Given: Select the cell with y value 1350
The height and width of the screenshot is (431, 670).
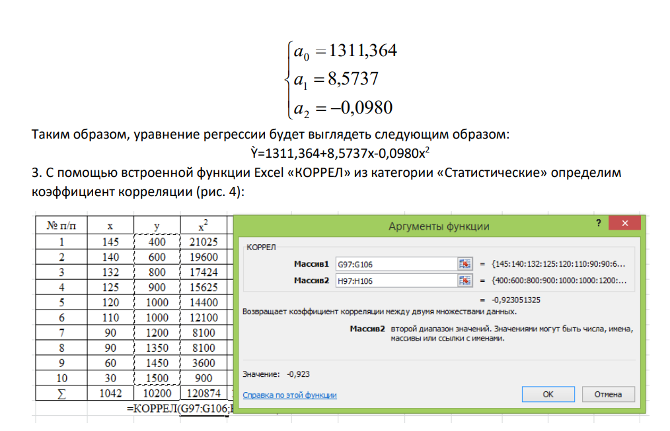Looking at the screenshot, I should [157, 348].
